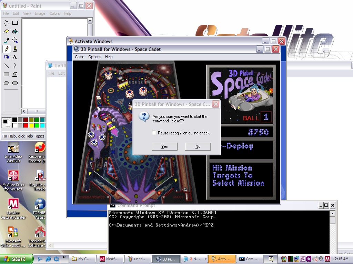Pick the red color swatch in Paint palette
The image size is (353, 264).
click(26, 125)
